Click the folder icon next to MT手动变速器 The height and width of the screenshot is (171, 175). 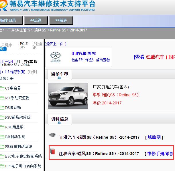[x=2, y=98]
